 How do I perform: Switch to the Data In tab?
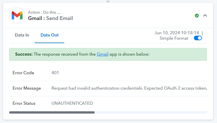22,35
